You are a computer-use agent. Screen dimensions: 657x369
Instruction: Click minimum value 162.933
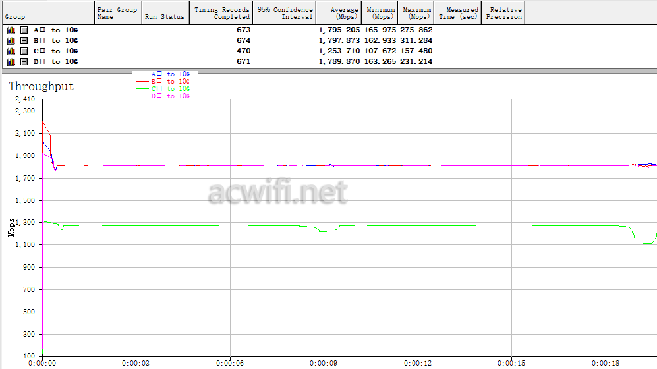[x=380, y=41]
